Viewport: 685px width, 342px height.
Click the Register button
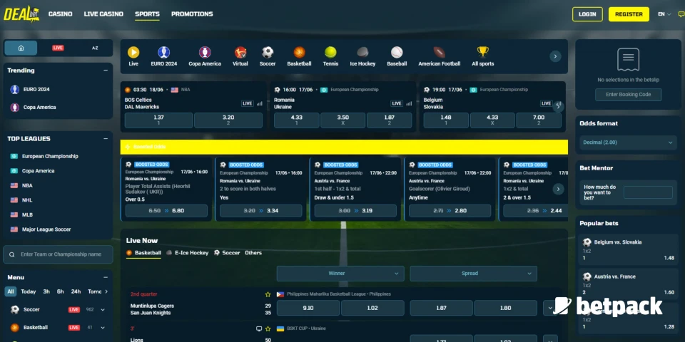pos(629,14)
